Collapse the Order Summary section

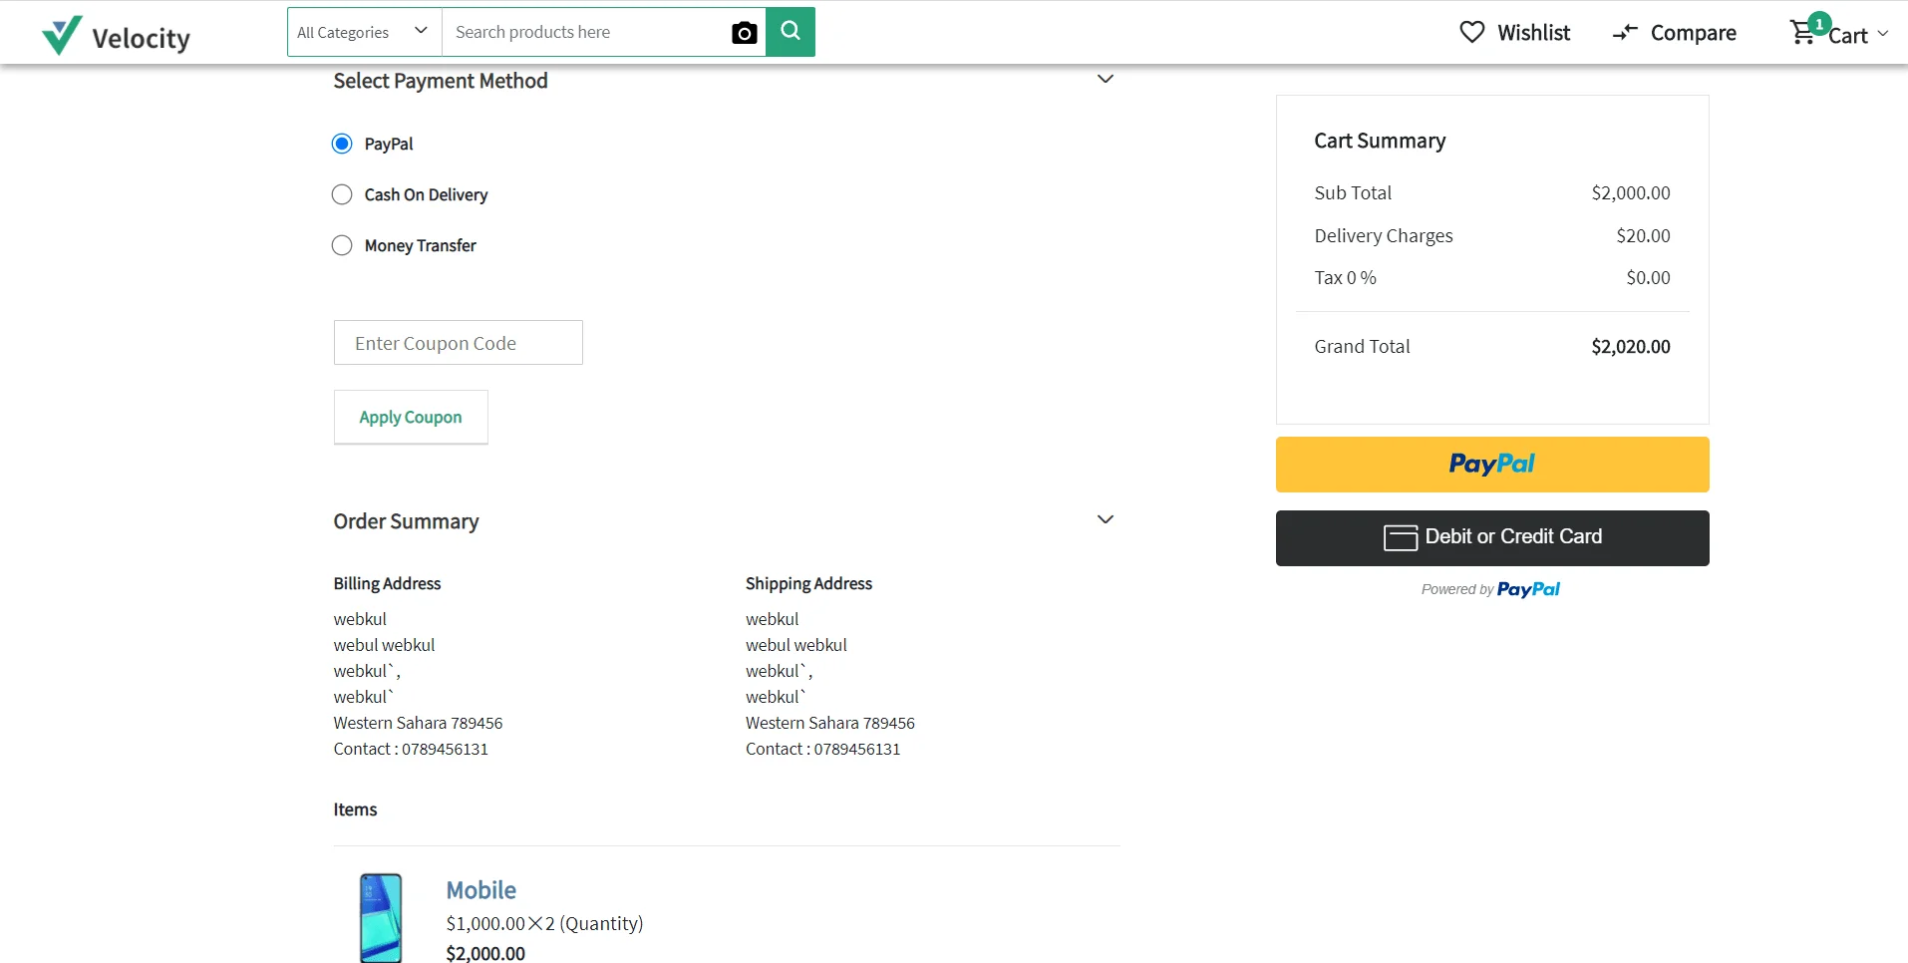1105,520
